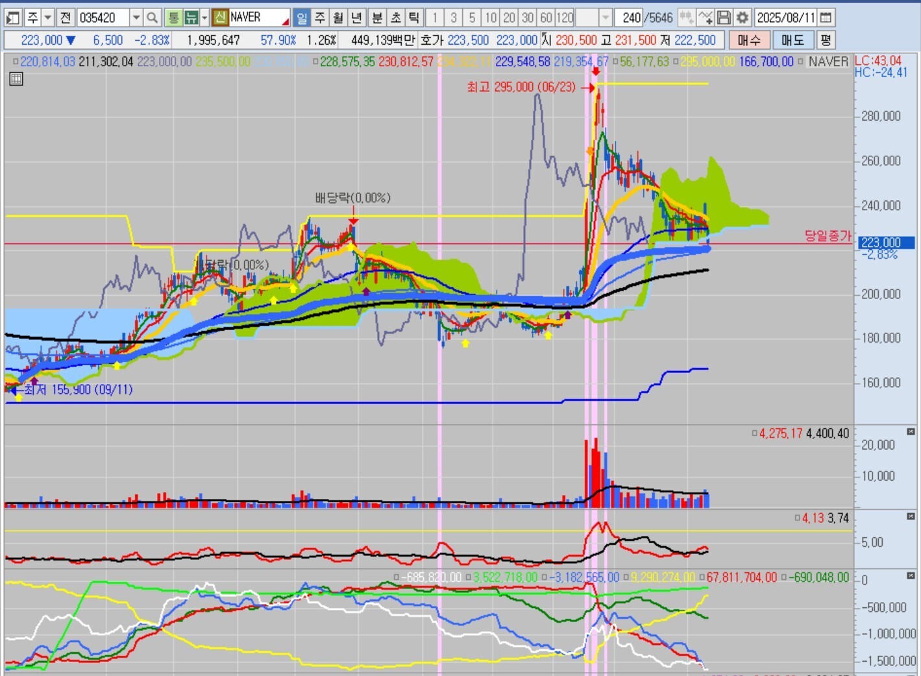This screenshot has height=676, width=921.
Task: Click the data grid icon on chart
Action: [x=16, y=79]
